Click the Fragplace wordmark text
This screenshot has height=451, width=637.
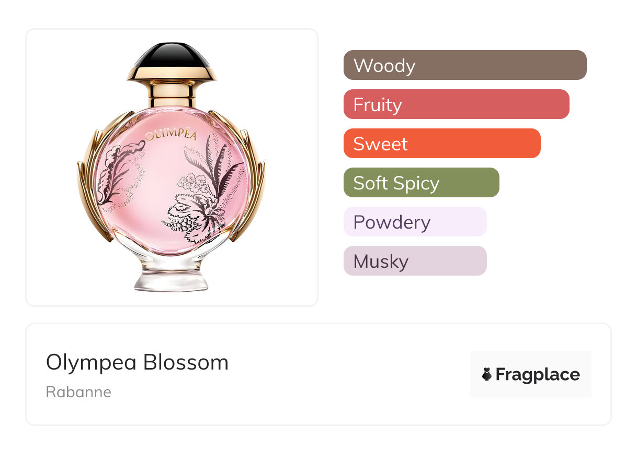538,375
